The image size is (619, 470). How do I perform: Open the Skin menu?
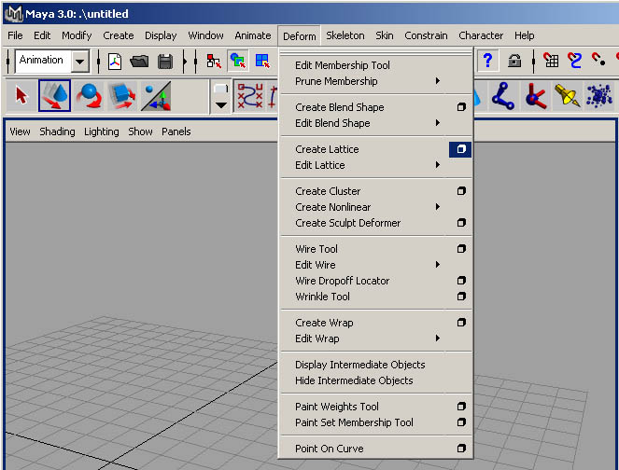click(384, 35)
